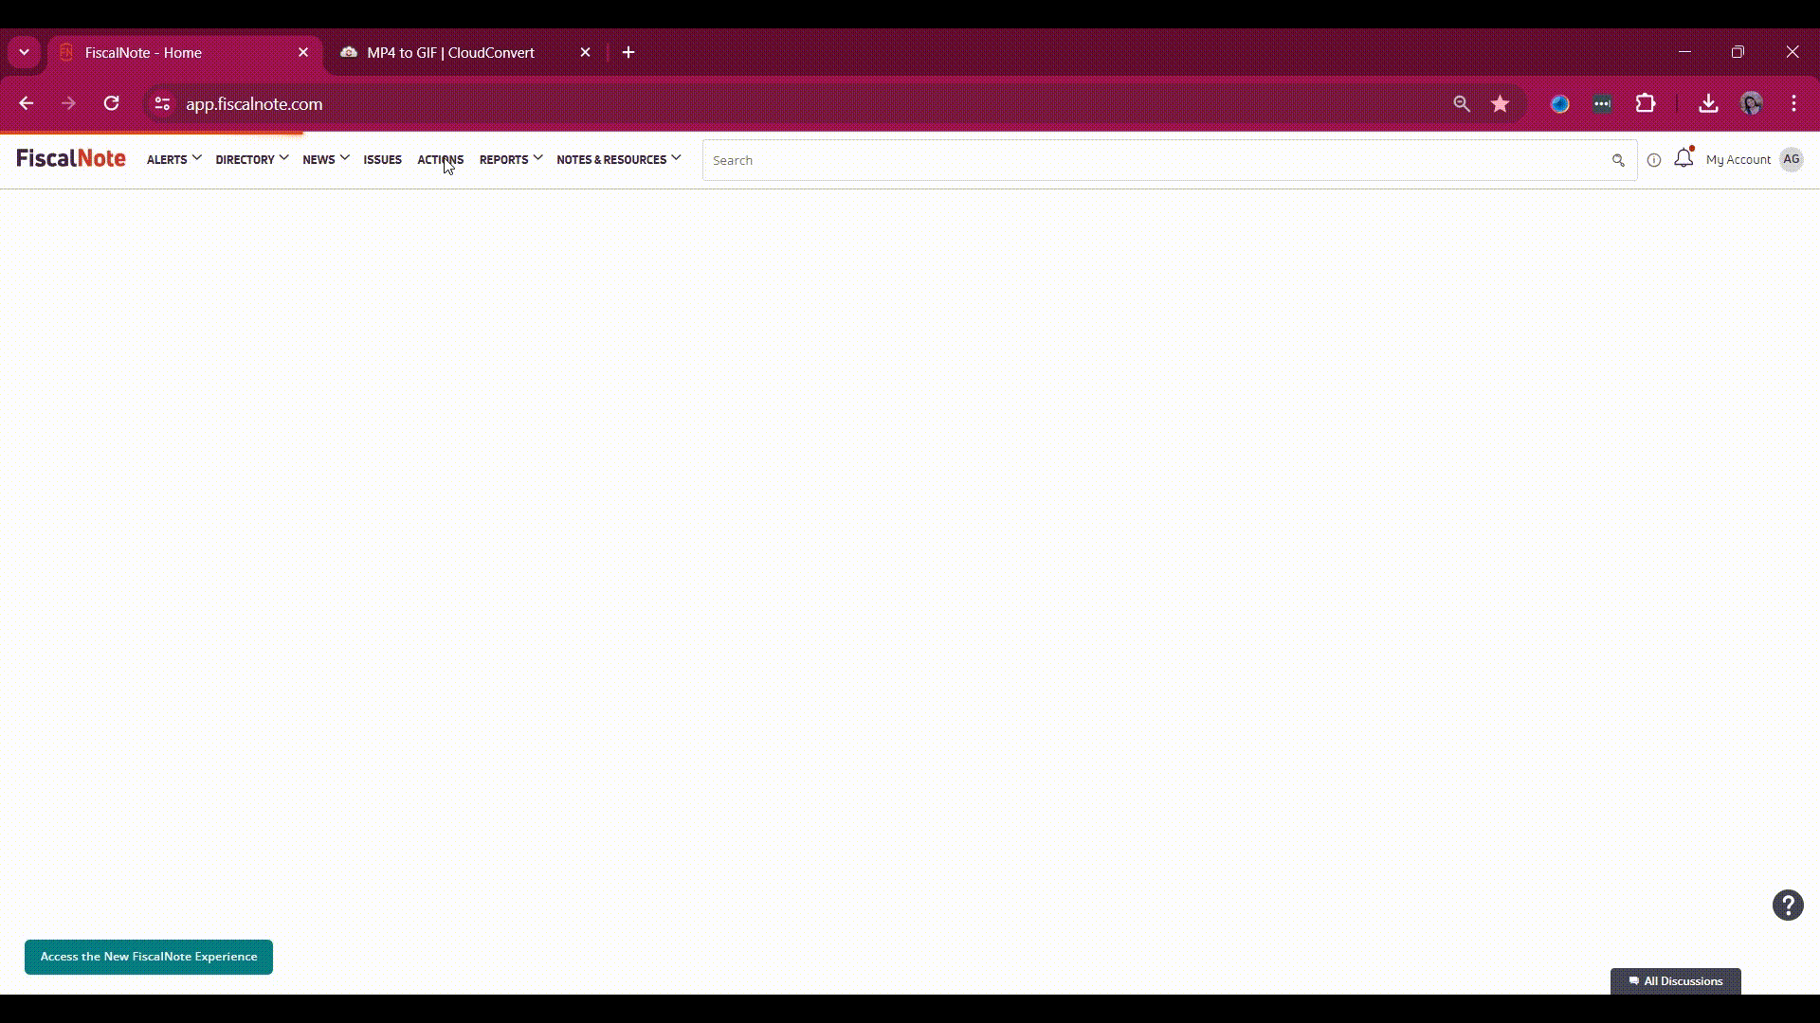Expand the Alerts menu
This screenshot has width=1820, height=1023.
(173, 159)
